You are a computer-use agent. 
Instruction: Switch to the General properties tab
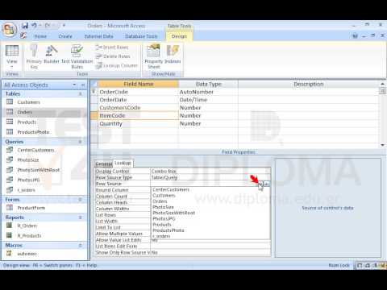click(104, 164)
